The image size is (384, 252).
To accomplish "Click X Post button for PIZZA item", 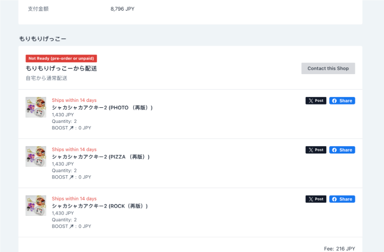I will pos(316,150).
